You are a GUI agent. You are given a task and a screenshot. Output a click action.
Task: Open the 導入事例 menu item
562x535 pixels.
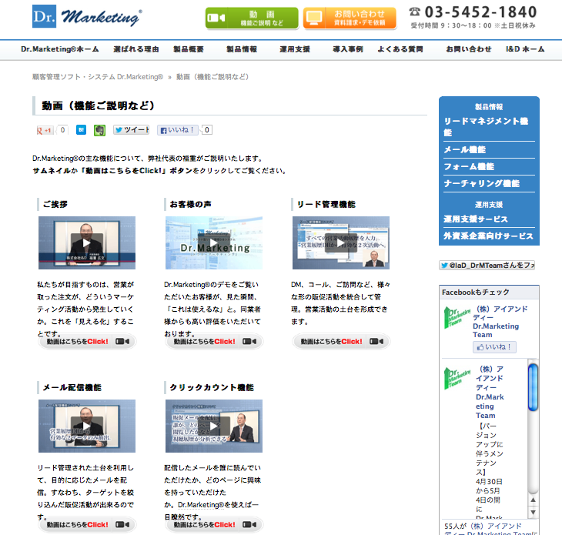(348, 49)
